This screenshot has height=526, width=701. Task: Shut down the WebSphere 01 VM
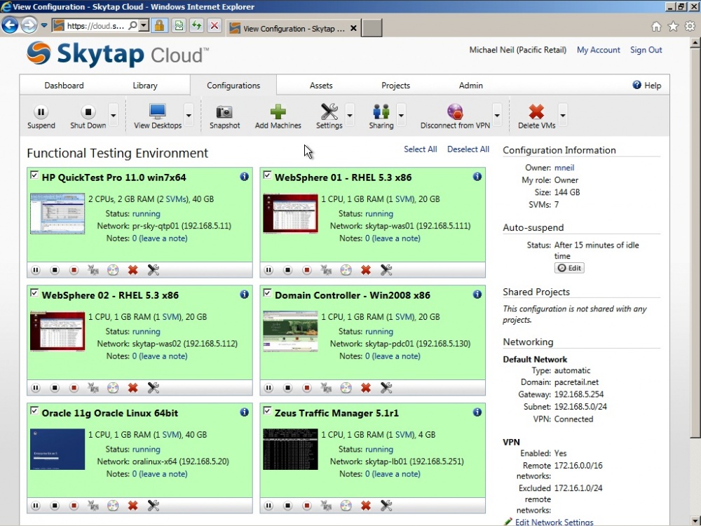point(287,270)
